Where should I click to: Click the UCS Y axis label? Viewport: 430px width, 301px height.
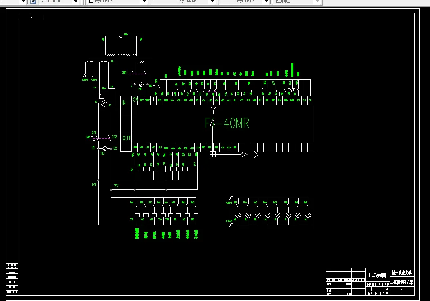coord(213,110)
